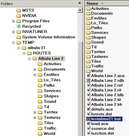Select the Td folder in tree
This screenshot has width=129, height=136.
pyautogui.click(x=46, y=107)
